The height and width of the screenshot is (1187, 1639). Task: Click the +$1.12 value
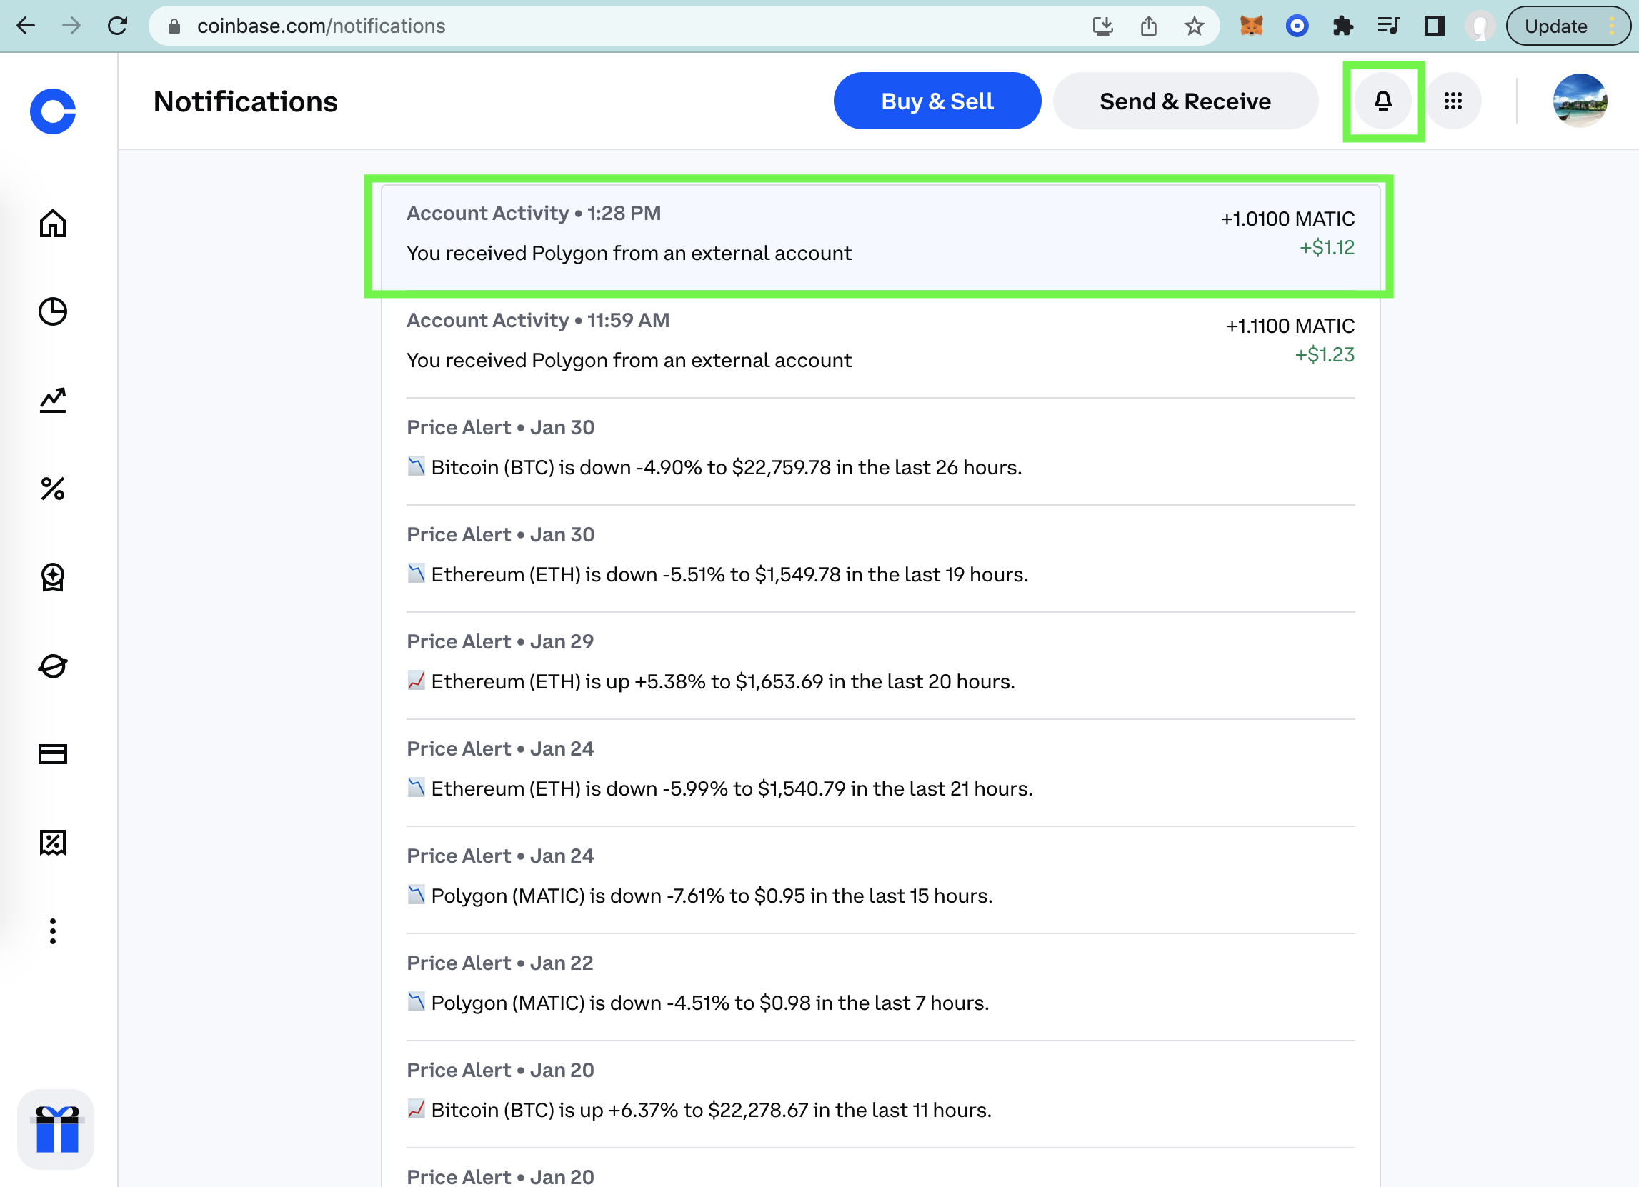(1327, 248)
